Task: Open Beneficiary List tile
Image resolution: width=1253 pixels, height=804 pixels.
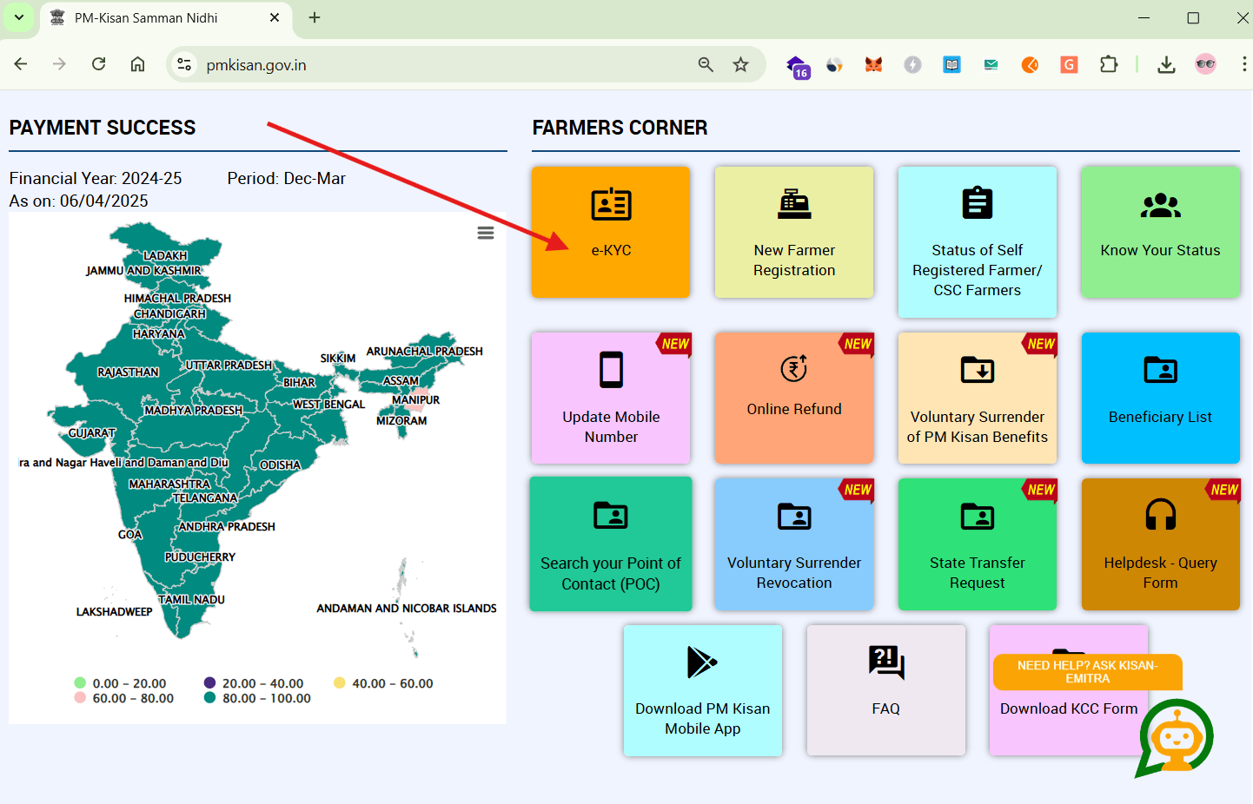Action: (1160, 398)
